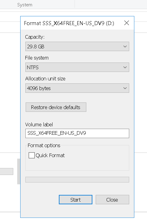
Task: Expand the Allocation unit size dropdown
Action: point(77,88)
